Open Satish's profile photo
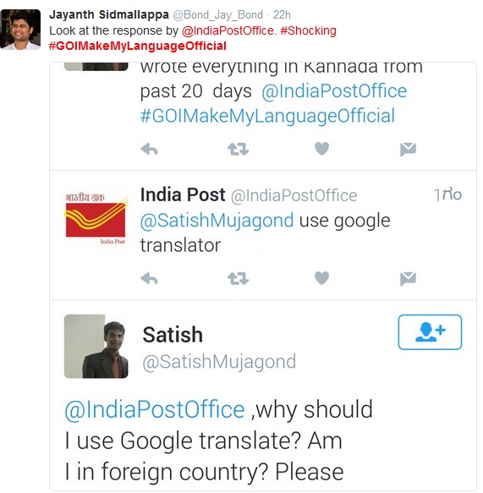The width and height of the screenshot is (483, 493). [96, 346]
